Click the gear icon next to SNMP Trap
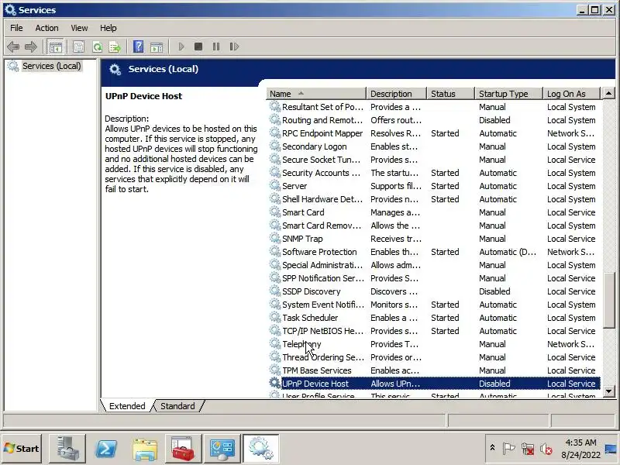Image resolution: width=620 pixels, height=465 pixels. point(274,238)
